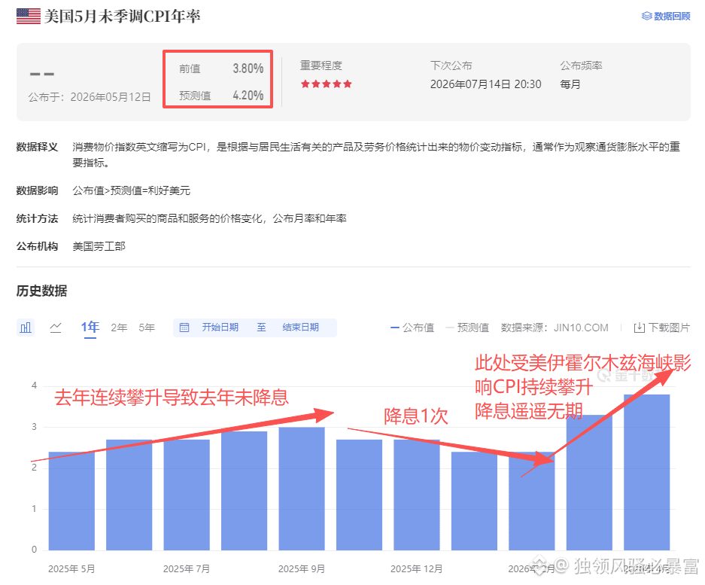Viewport: 705px width, 585px height.
Task: Click the 2025年 7月 axis label
Action: point(187,568)
